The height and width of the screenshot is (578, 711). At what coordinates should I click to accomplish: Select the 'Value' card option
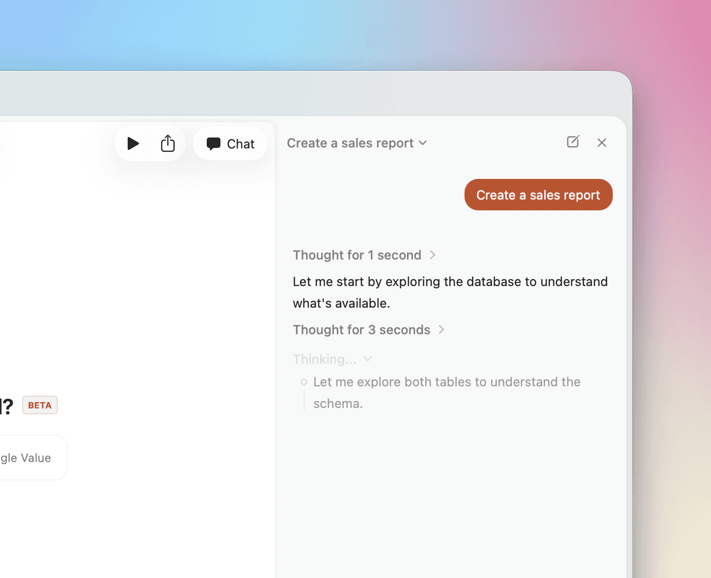(x=29, y=458)
